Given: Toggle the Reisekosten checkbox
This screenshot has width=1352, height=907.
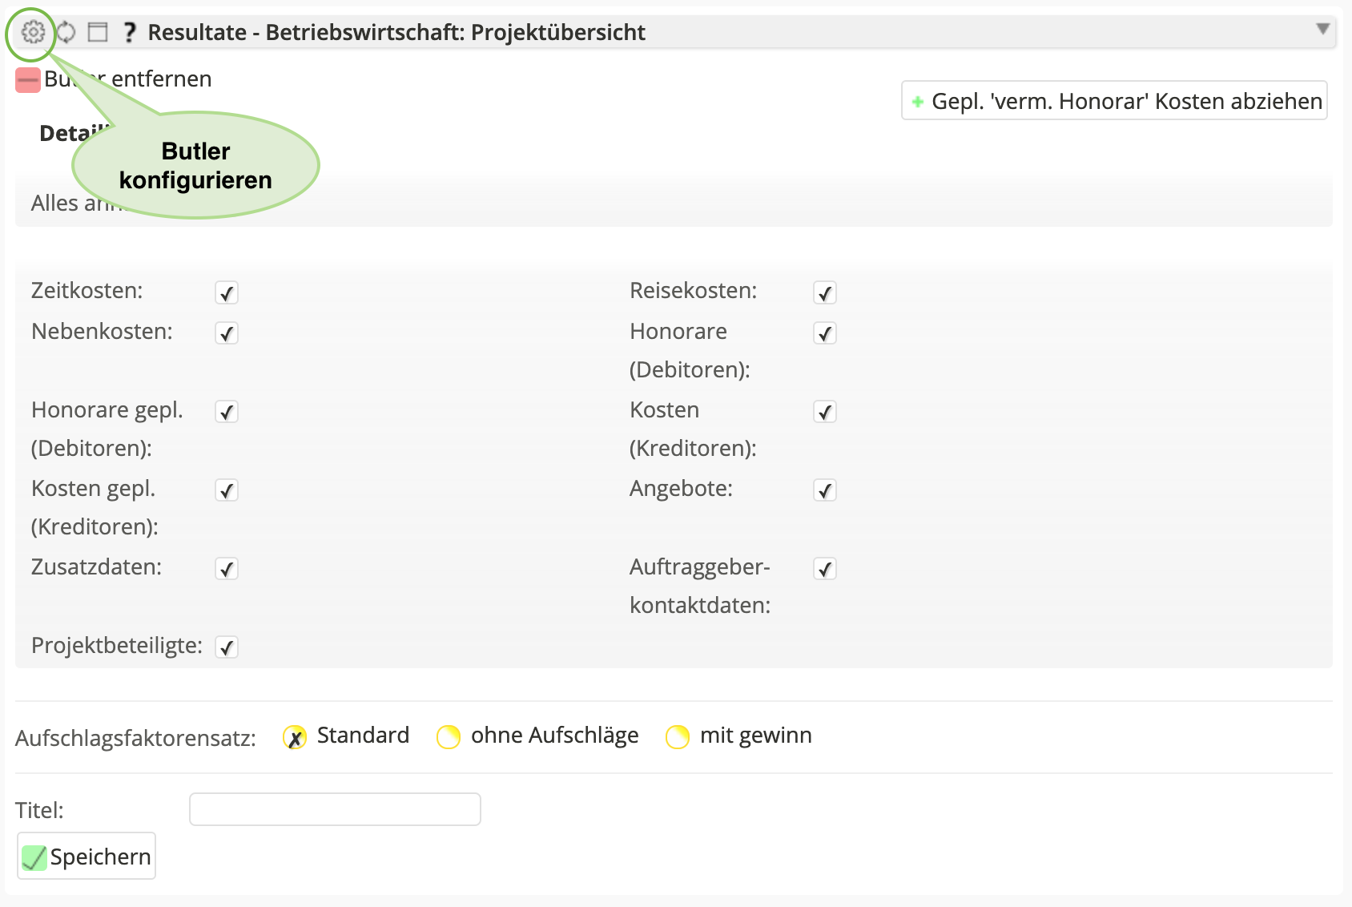Looking at the screenshot, I should pos(825,293).
